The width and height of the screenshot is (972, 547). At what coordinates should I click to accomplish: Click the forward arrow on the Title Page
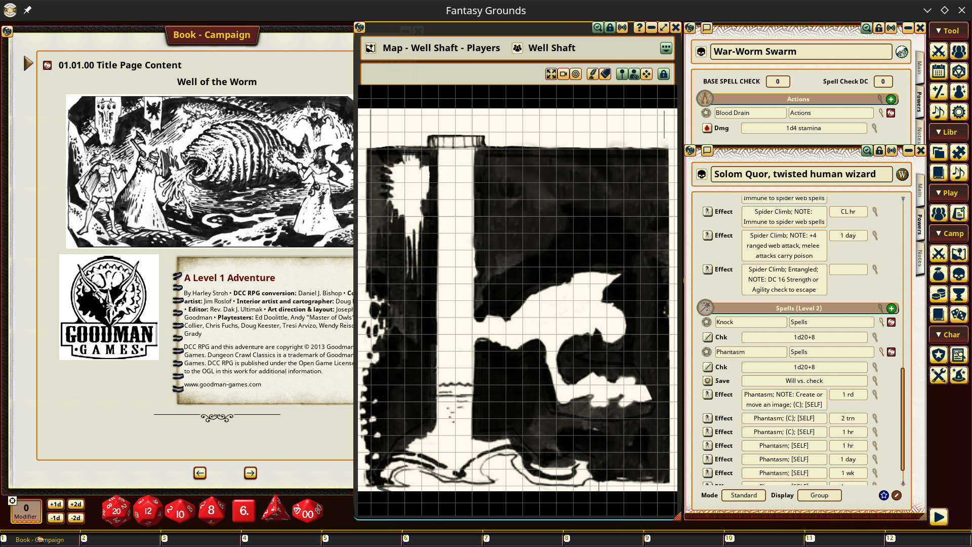click(250, 473)
